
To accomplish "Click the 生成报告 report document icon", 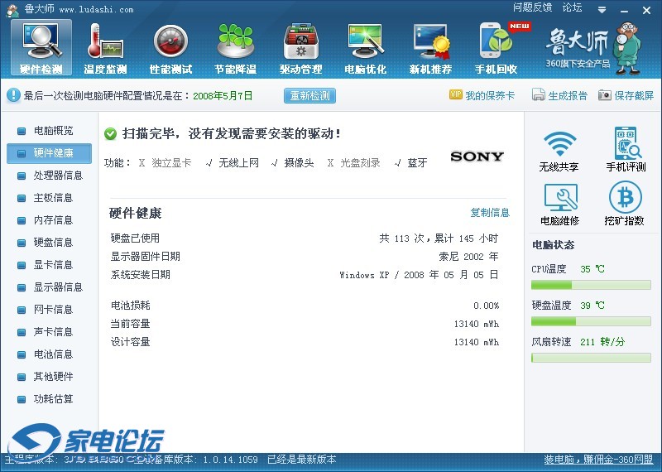I will coord(539,95).
